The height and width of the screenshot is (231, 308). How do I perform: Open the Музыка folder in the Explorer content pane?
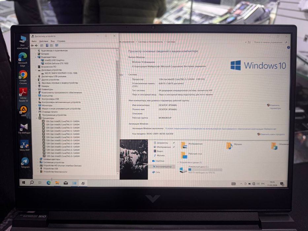point(234,146)
